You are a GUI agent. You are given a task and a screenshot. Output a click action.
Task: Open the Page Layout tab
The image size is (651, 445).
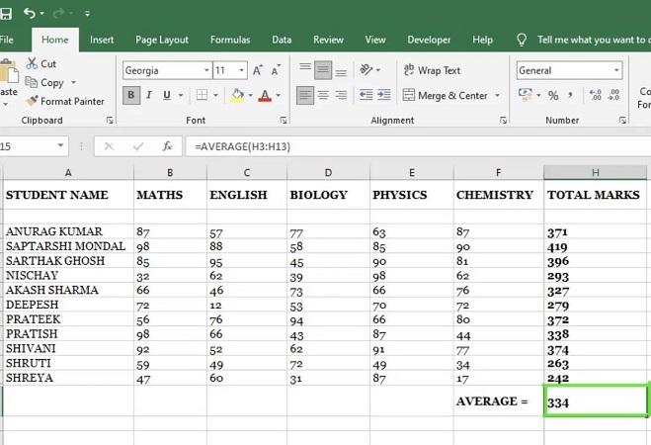(162, 40)
